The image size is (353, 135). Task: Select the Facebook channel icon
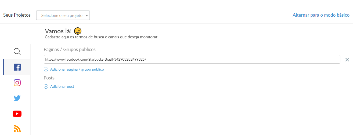17,67
